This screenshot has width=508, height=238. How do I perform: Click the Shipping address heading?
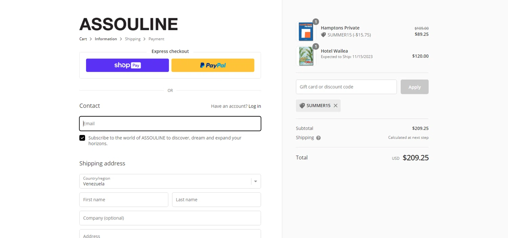point(102,163)
